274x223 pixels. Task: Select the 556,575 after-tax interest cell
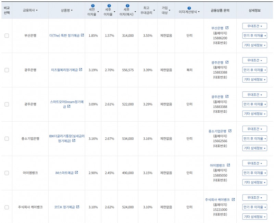point(128,70)
